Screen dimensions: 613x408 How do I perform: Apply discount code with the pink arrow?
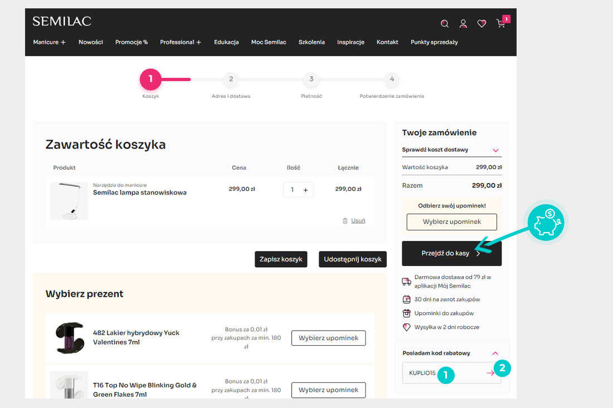pyautogui.click(x=490, y=373)
